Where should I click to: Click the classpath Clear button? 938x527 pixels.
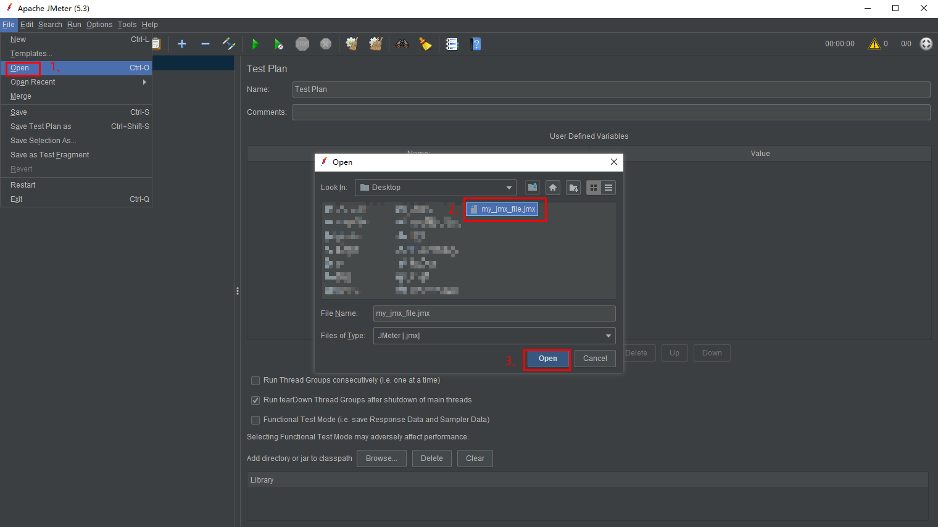[475, 459]
